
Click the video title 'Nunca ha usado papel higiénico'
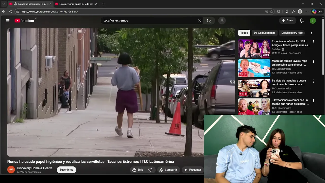point(91,161)
